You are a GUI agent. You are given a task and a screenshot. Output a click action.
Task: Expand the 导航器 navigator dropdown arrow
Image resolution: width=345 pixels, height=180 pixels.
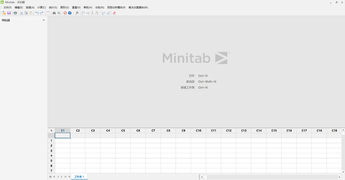(44, 20)
